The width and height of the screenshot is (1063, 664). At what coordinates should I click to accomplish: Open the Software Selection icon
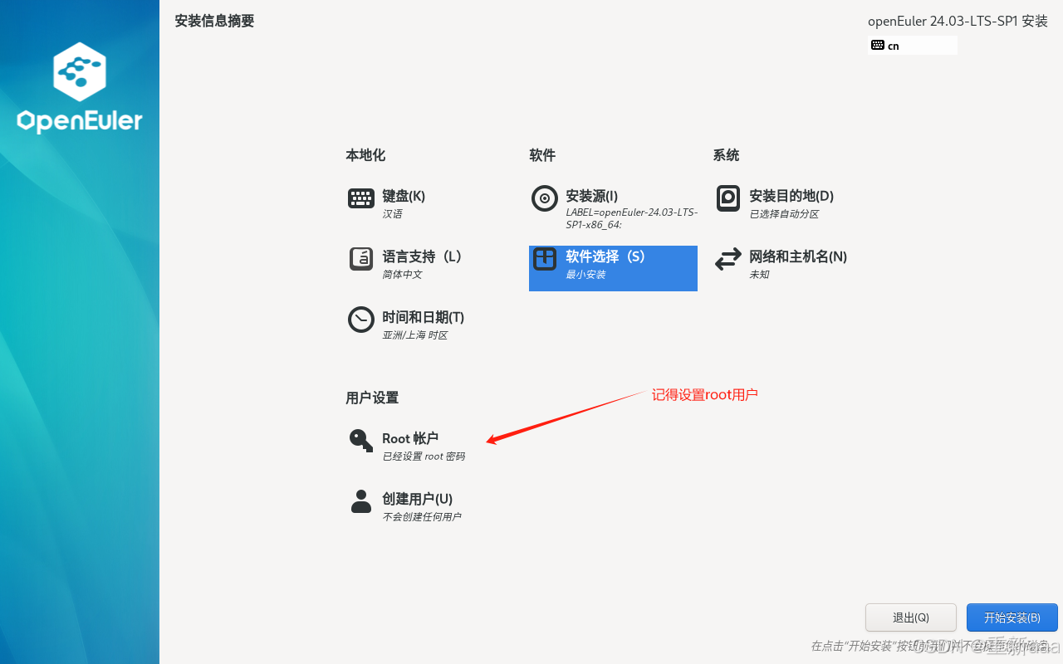pyautogui.click(x=545, y=259)
